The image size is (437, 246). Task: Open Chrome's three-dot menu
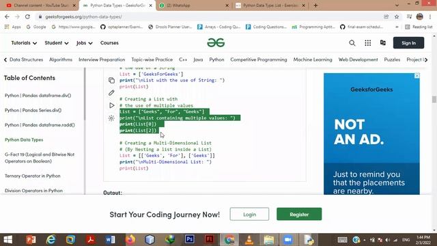pyautogui.click(x=430, y=16)
